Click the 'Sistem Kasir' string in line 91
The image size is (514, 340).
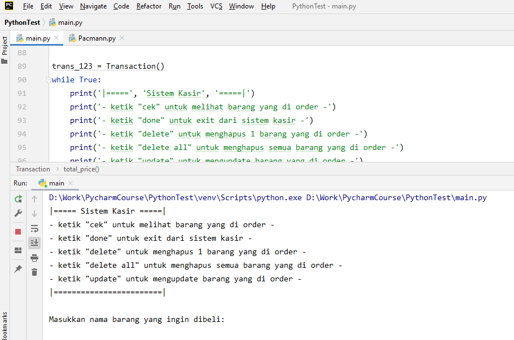click(x=173, y=94)
